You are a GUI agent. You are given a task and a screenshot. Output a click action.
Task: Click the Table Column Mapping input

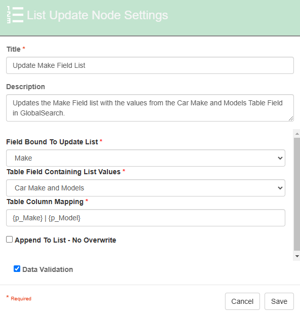145,218
